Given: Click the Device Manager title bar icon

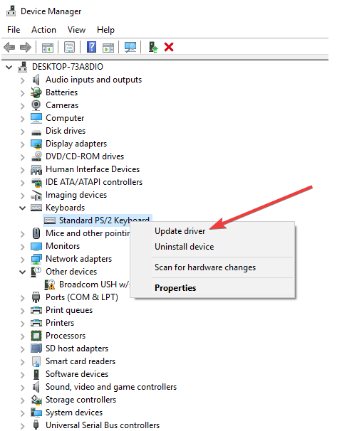Looking at the screenshot, I should pos(11,11).
